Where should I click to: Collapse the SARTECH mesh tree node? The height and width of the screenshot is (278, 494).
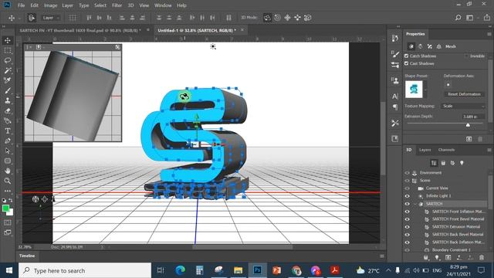[x=415, y=204]
